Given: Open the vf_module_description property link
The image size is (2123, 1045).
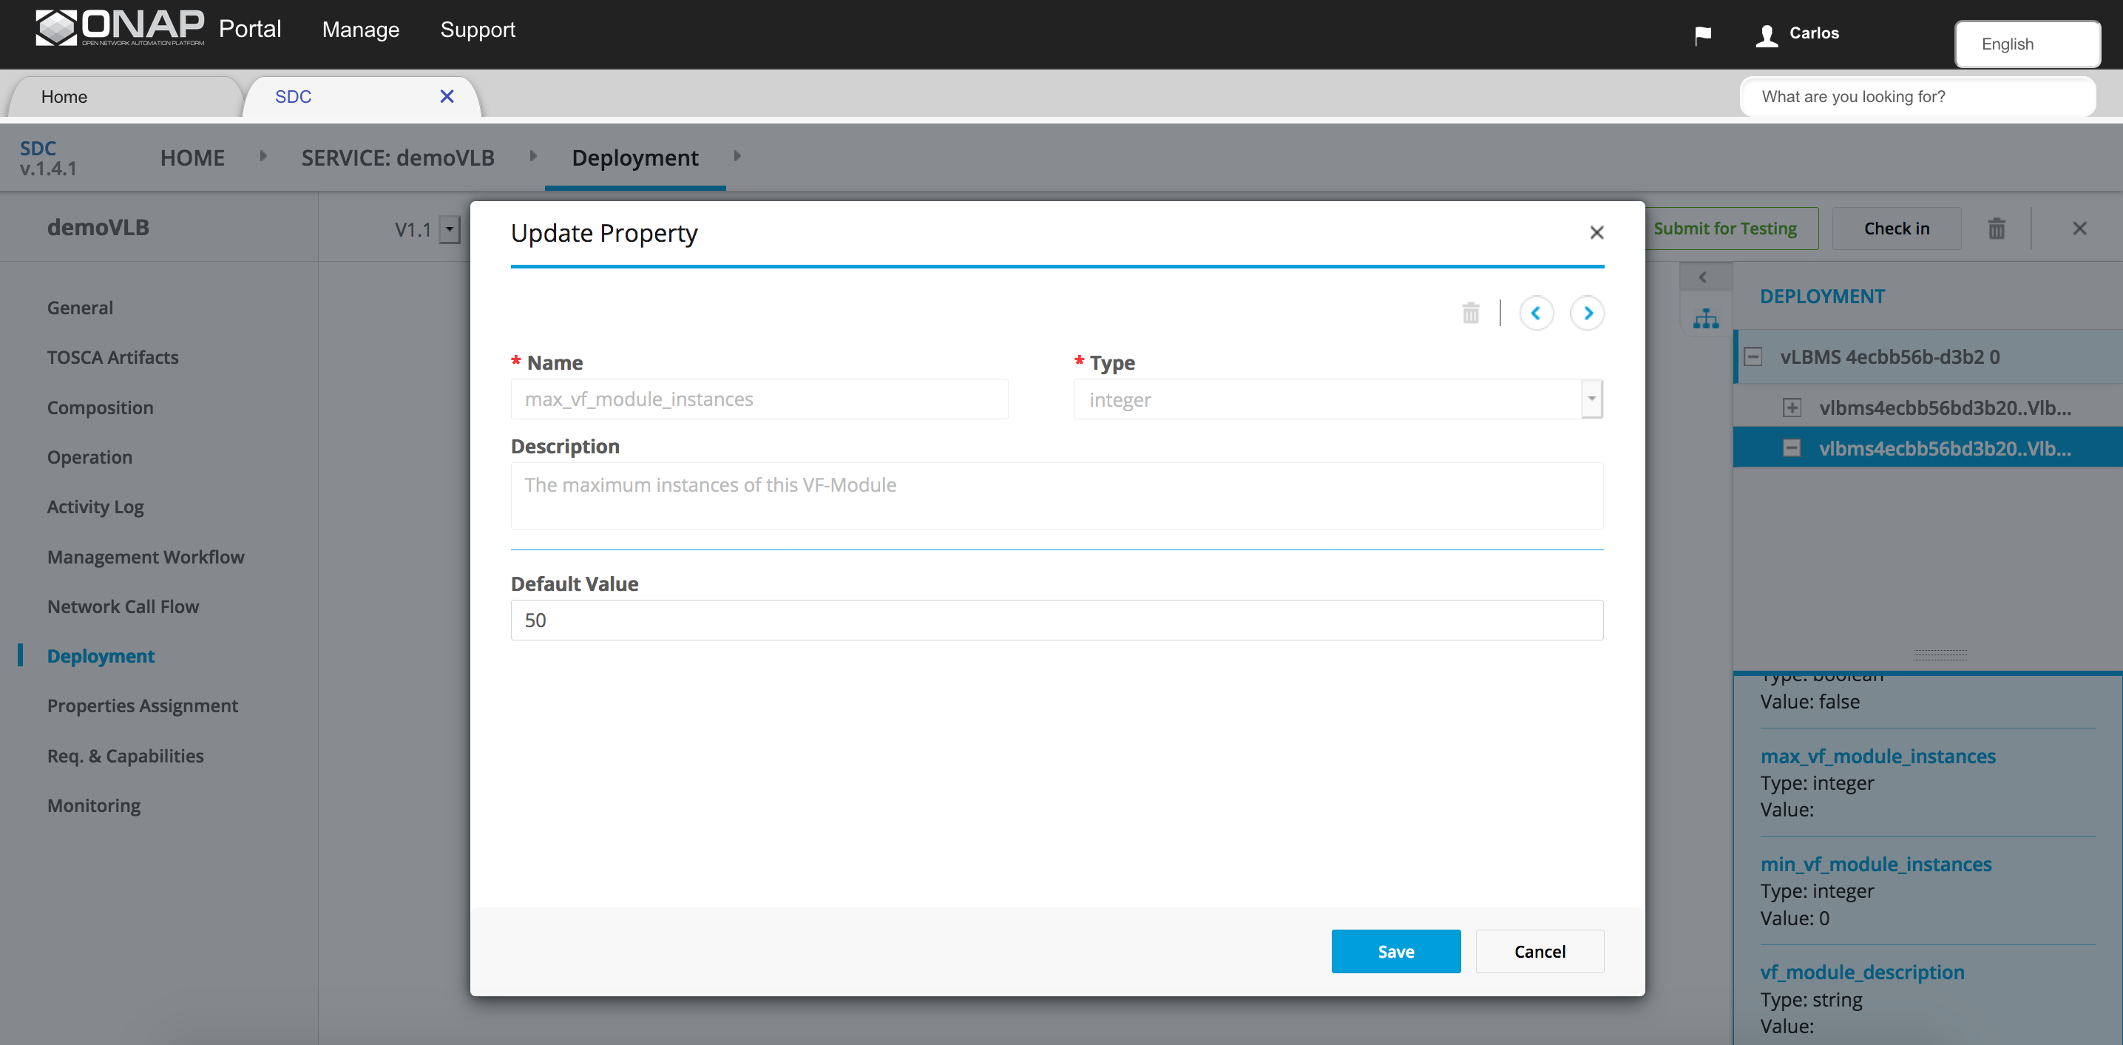Looking at the screenshot, I should coord(1863,972).
